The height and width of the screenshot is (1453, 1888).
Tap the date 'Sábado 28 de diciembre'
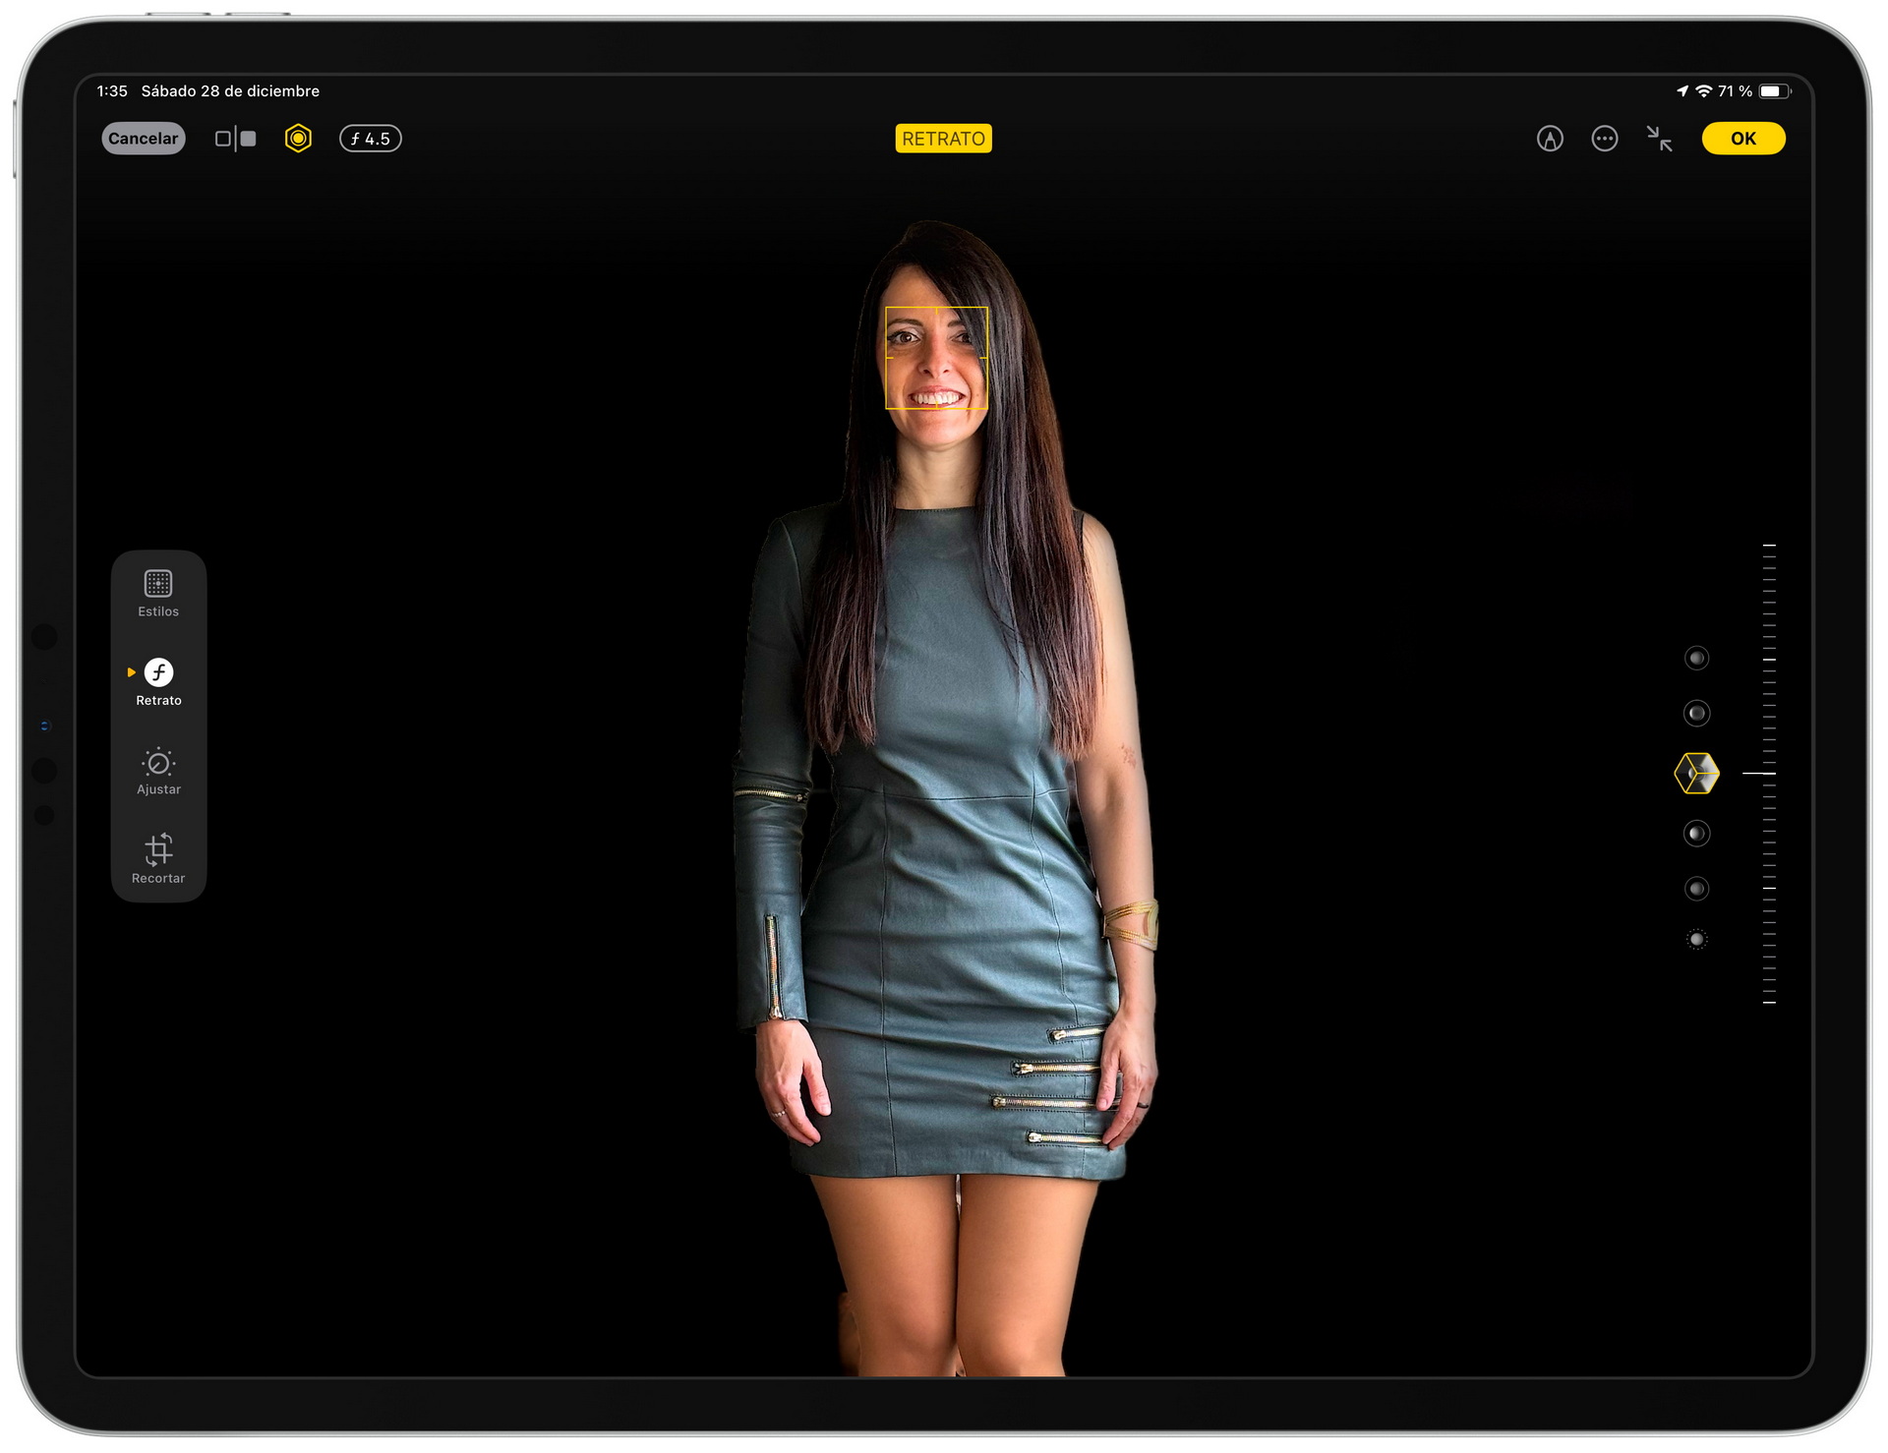(x=230, y=91)
